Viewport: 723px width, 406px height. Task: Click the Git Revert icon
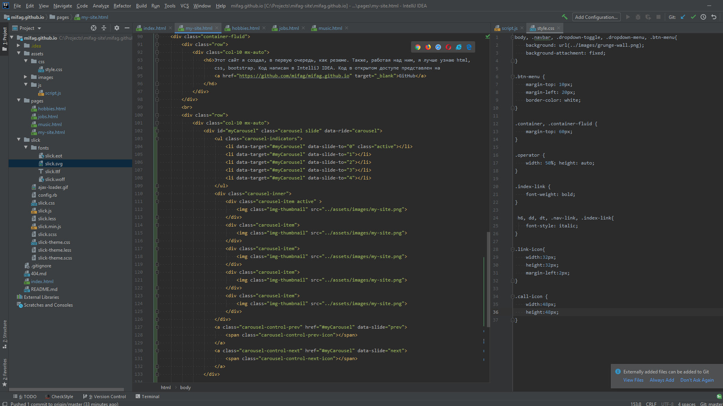(x=714, y=17)
